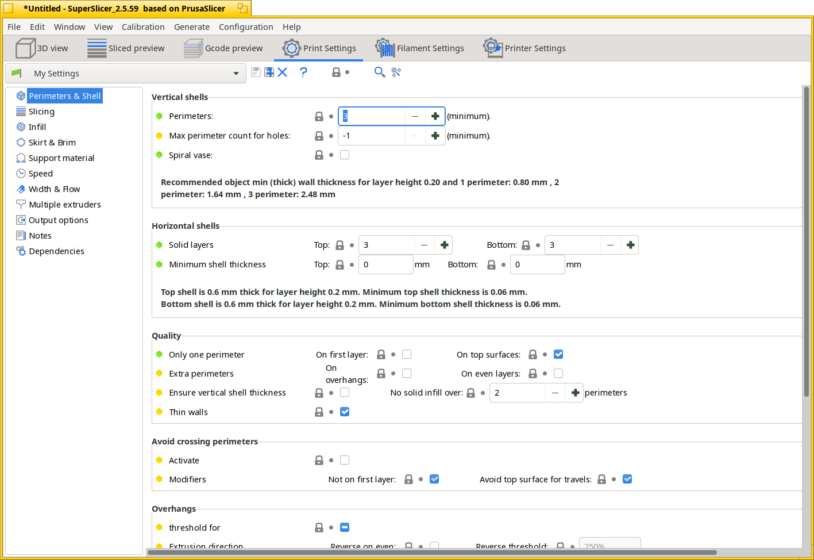The height and width of the screenshot is (560, 814).
Task: Decrease Perimeters count with minus button
Action: click(415, 116)
